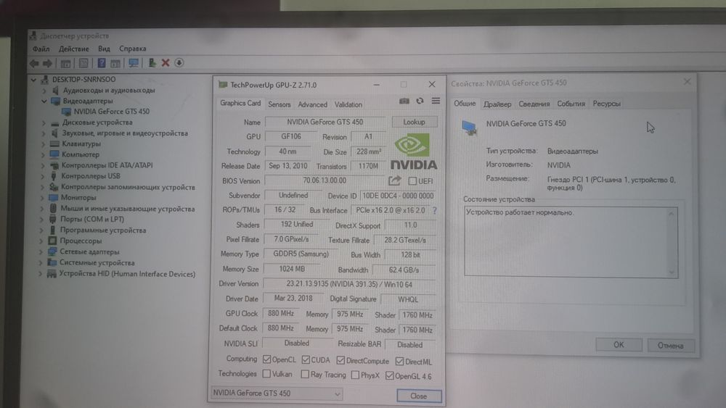Click the GPU-Z refresh icon
Screen dimensions: 726x408
tap(420, 101)
